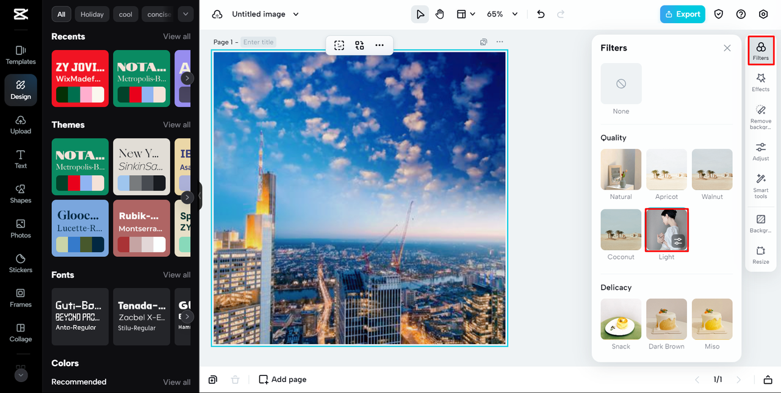
Task: Click the QR-style icon in floating toolbar
Action: (359, 45)
